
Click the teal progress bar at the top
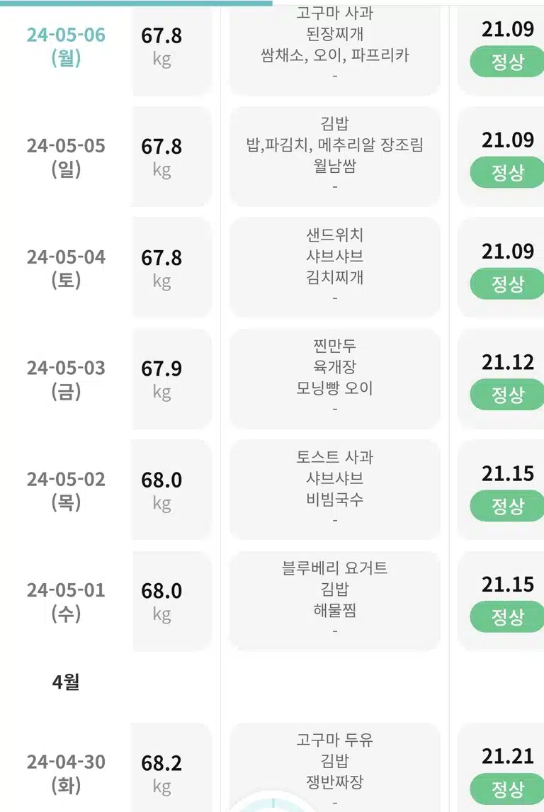click(136, 3)
